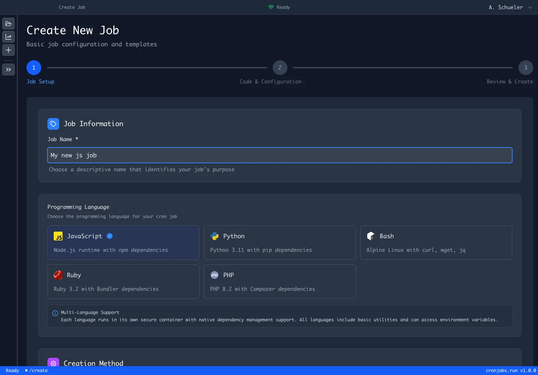Click the PHP logo icon
538x375 pixels.
pos(215,275)
